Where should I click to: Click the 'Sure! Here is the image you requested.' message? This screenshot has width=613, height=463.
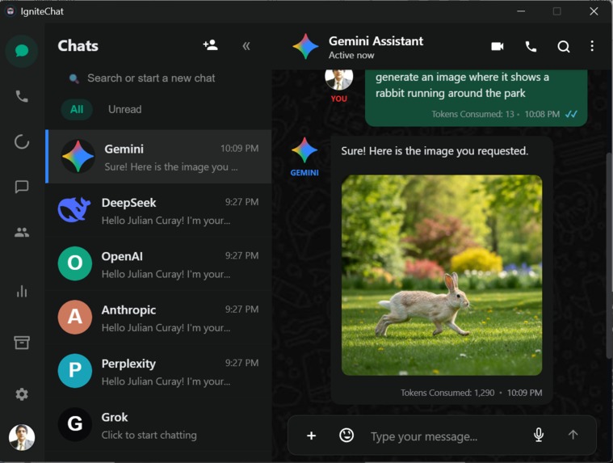[x=435, y=151]
